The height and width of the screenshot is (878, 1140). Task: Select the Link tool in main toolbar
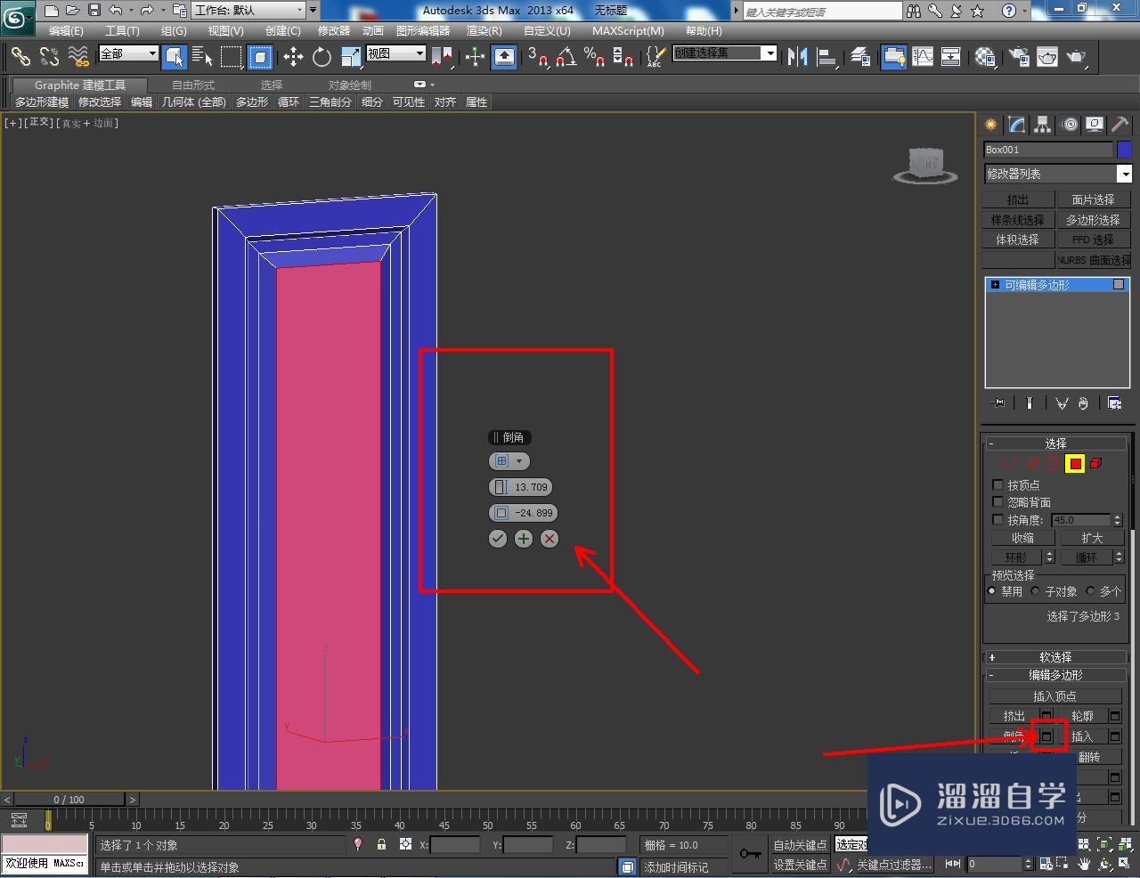tap(20, 57)
